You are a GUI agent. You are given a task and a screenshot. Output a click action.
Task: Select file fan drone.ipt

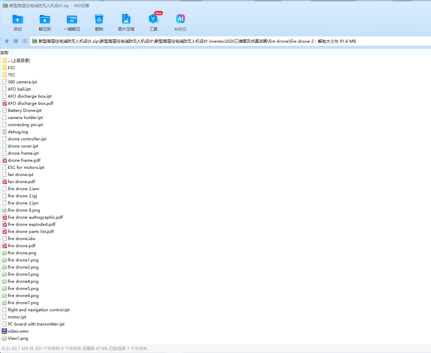tap(18, 174)
